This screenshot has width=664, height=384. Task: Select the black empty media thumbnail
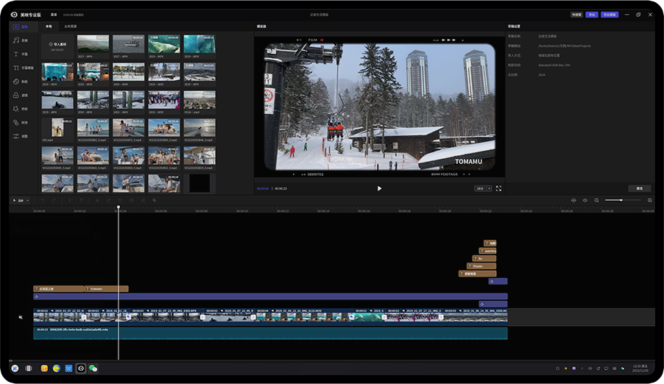tap(199, 183)
